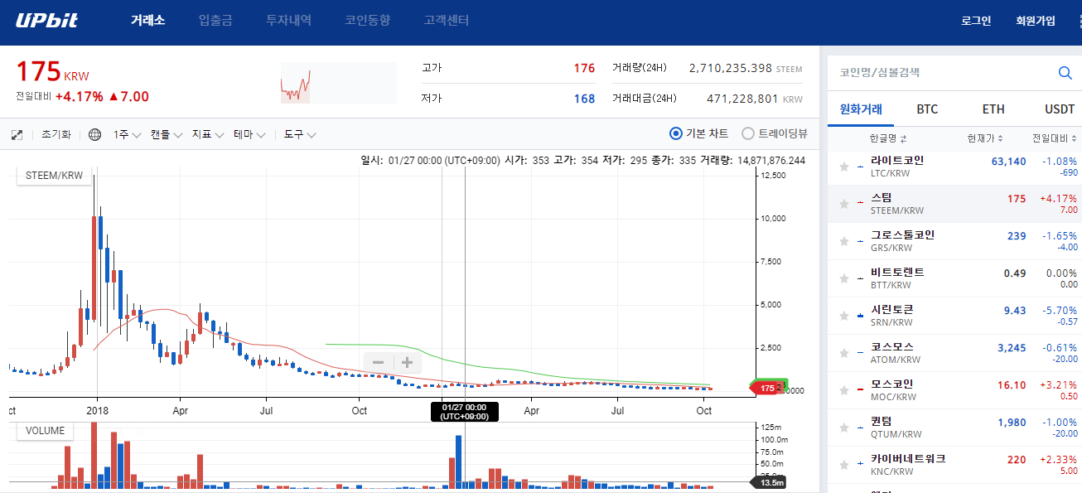This screenshot has width=1082, height=493.
Task: Expand chart to fullscreen icon
Action: (x=17, y=134)
